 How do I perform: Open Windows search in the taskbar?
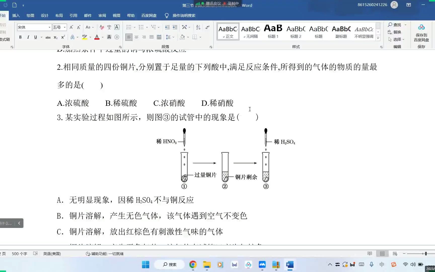click(169, 265)
